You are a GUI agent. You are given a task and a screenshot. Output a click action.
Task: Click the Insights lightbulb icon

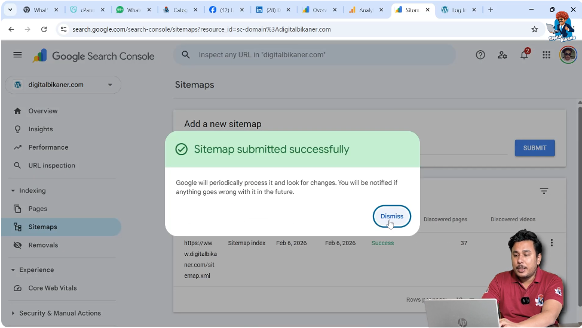point(17,129)
